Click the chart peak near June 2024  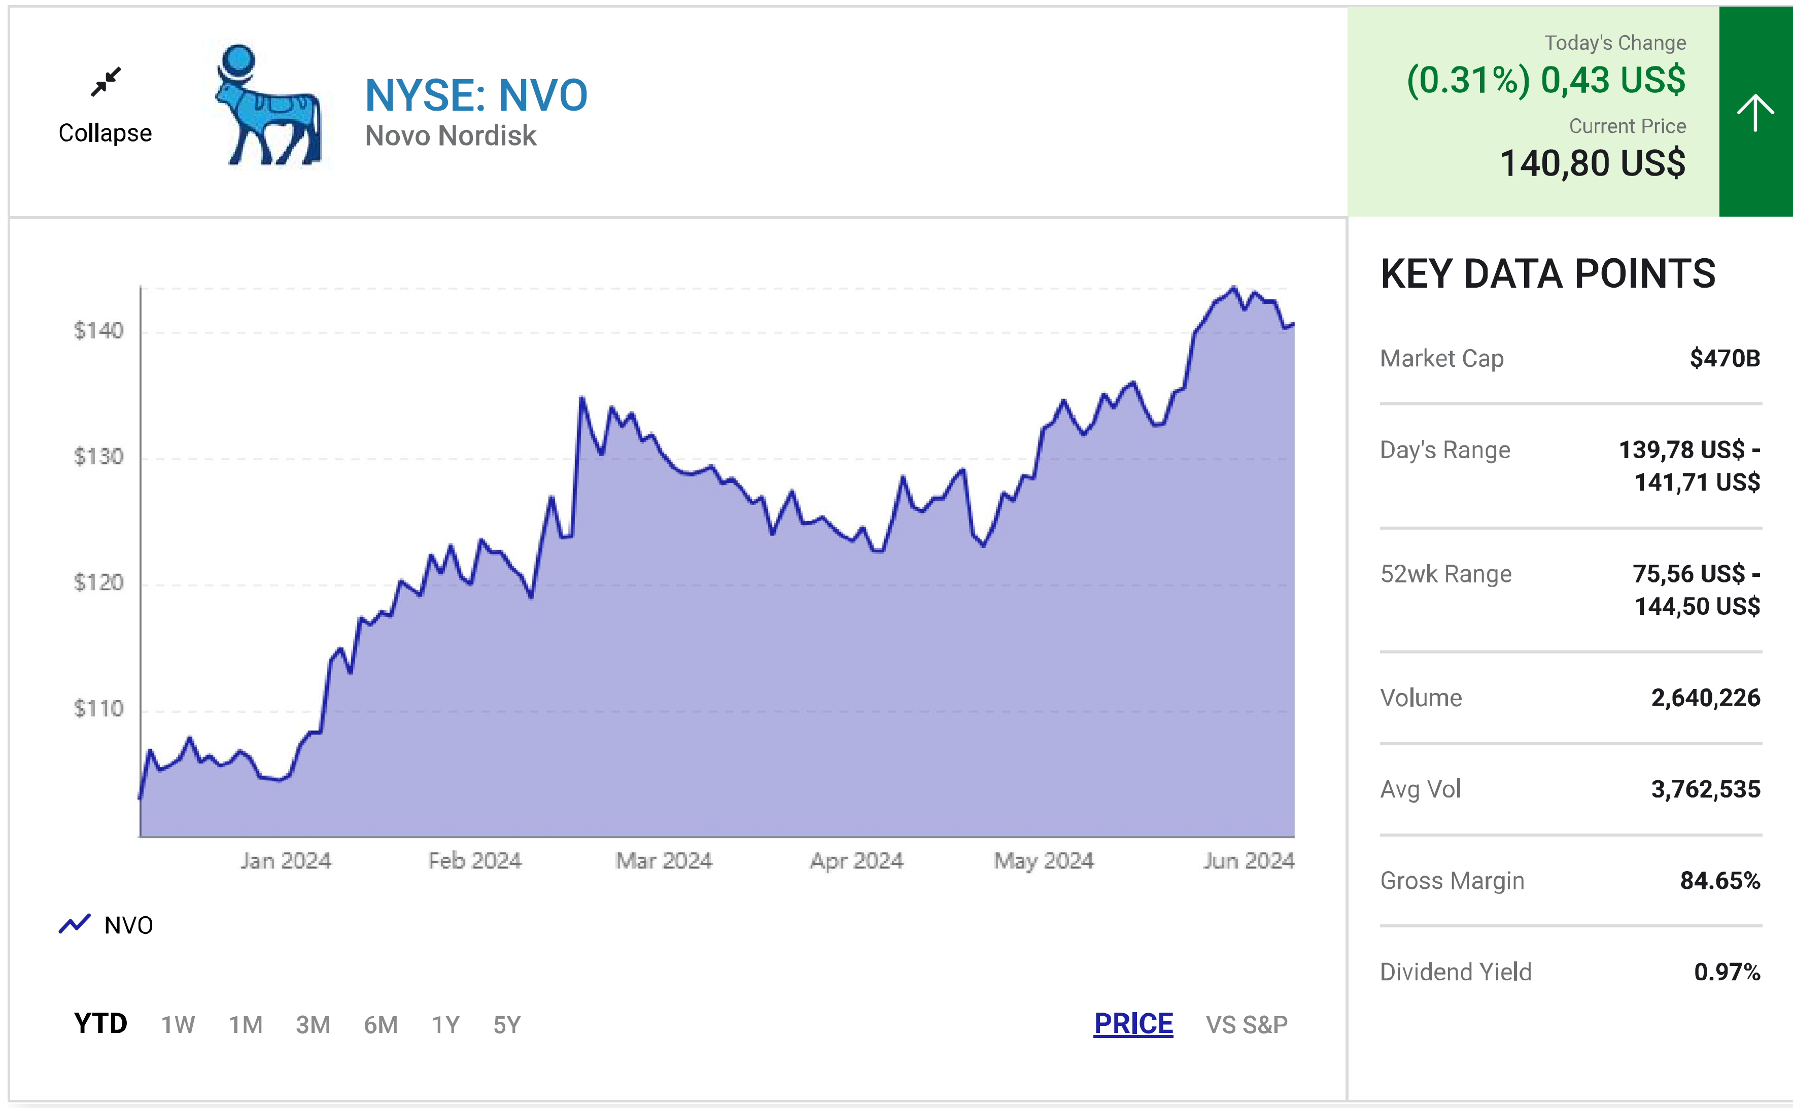click(1234, 288)
